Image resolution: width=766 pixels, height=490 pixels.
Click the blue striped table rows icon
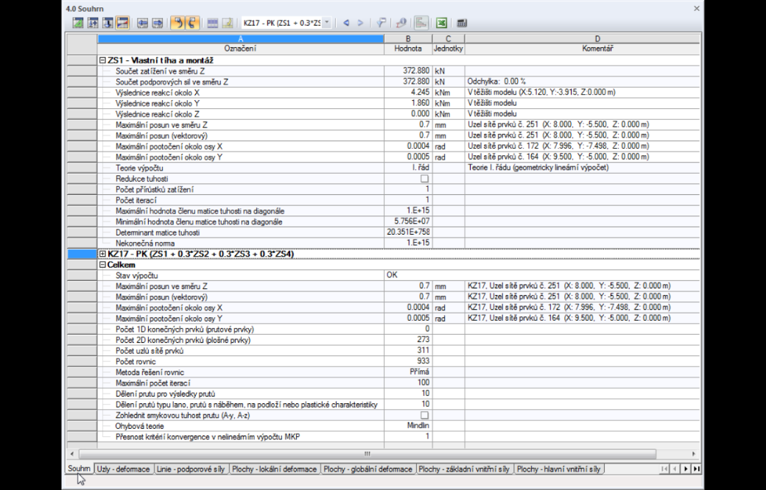tap(213, 23)
